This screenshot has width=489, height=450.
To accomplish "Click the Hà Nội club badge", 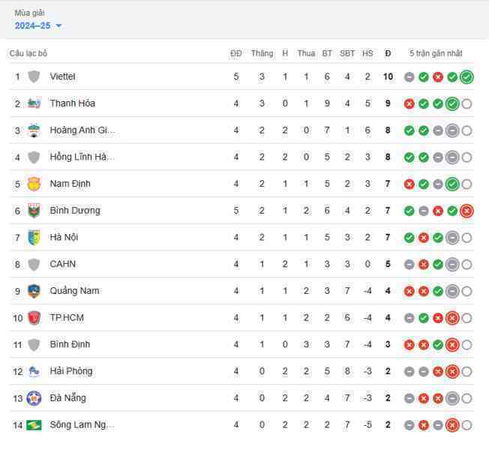I will [x=34, y=237].
